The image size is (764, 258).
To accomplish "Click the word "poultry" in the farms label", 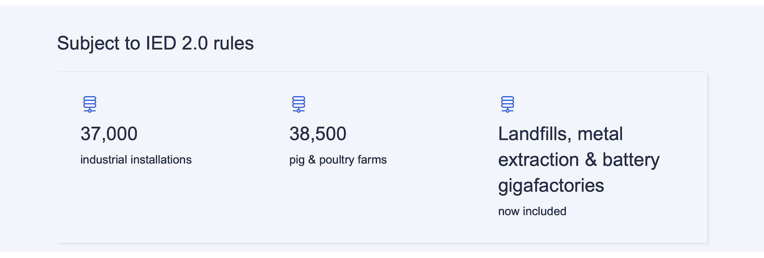I will 337,160.
